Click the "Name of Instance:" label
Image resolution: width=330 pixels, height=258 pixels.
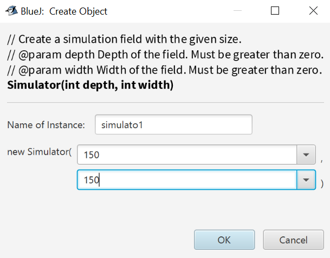click(x=46, y=125)
